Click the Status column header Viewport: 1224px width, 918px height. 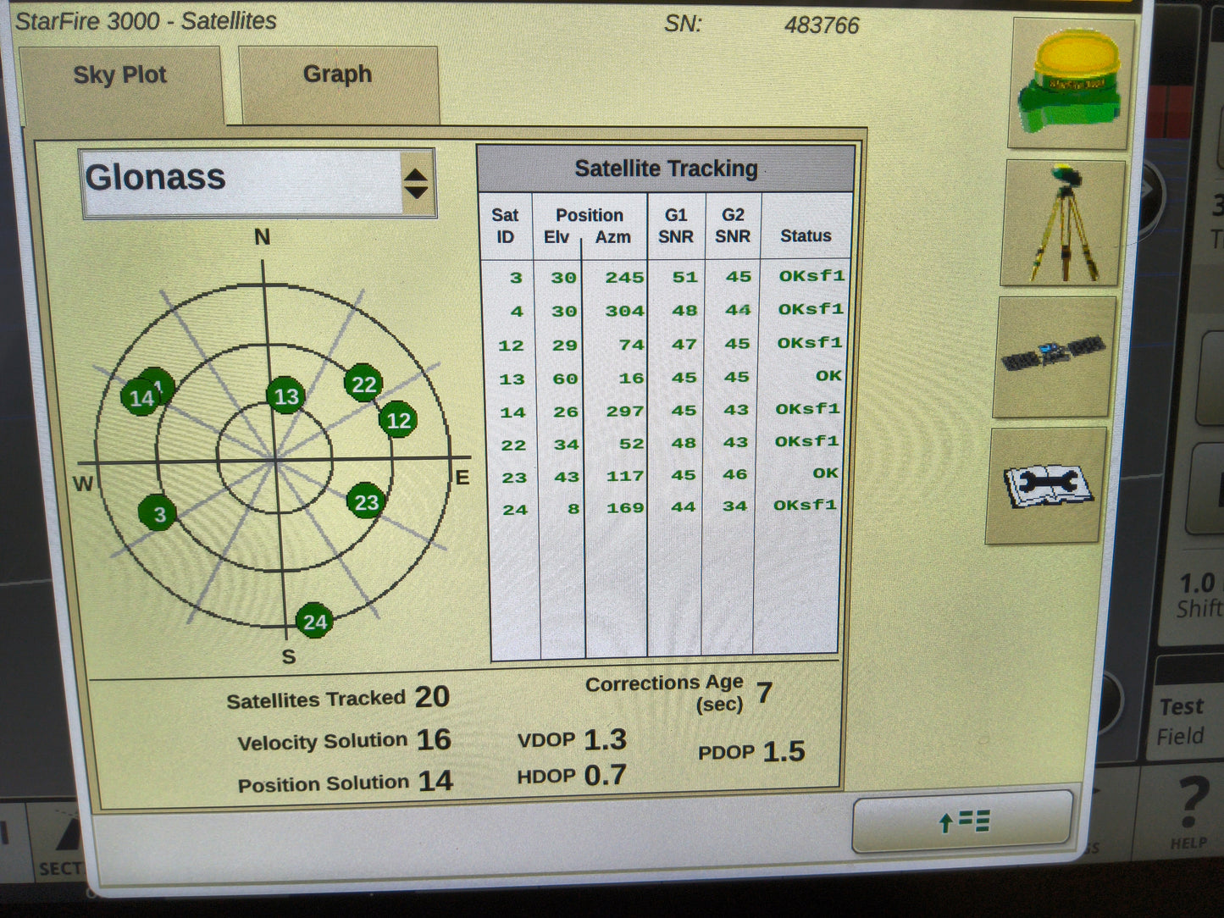pos(806,235)
